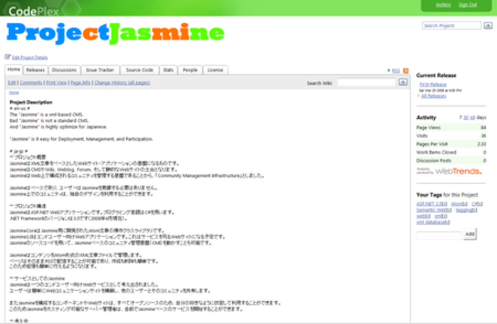This screenshot has height=324, width=497.
Task: Select the License tab
Action: click(x=215, y=70)
